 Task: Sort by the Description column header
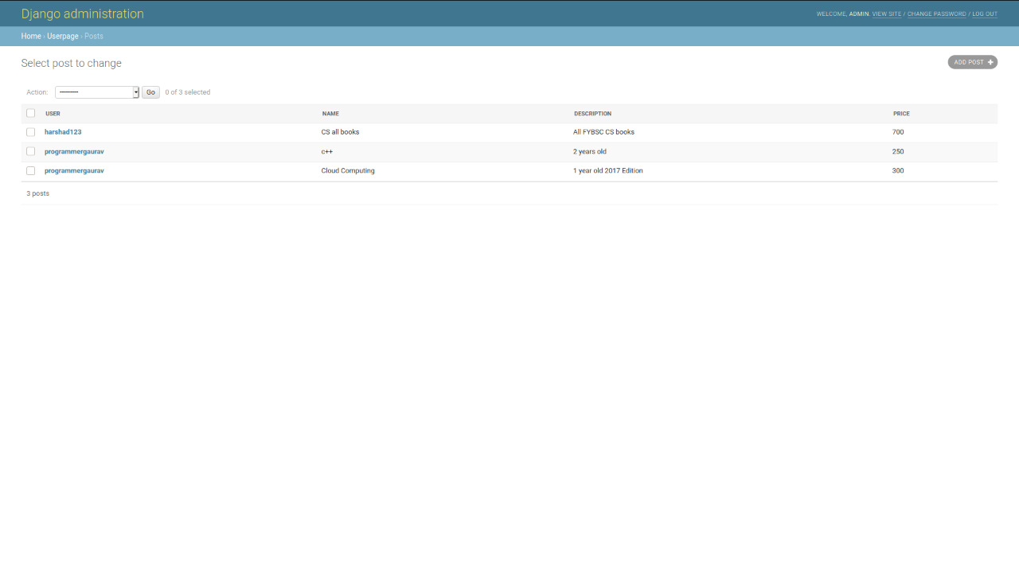[592, 114]
